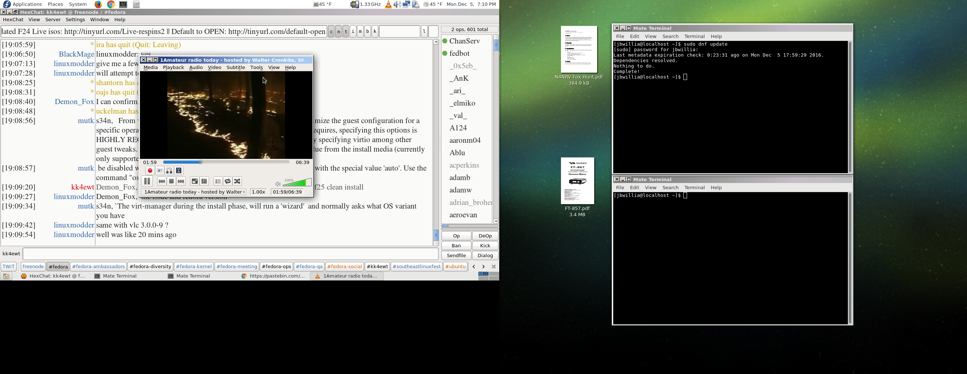Open VLC Playback menu
This screenshot has height=374, width=967.
coord(174,68)
